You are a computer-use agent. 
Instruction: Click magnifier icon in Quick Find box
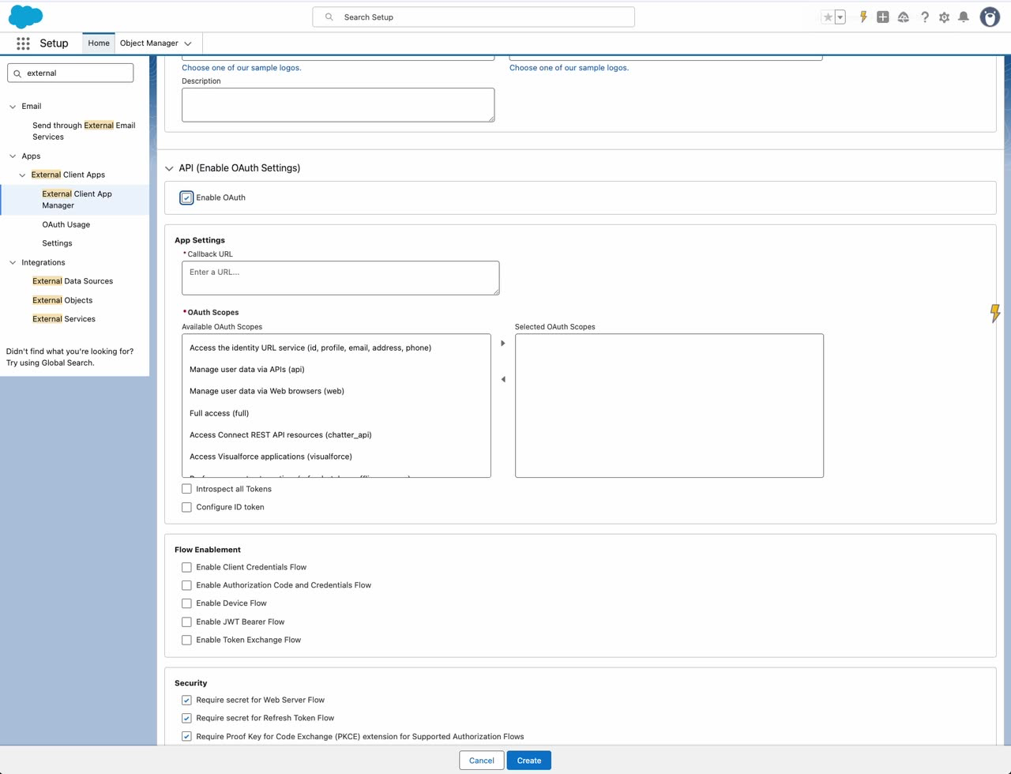(17, 73)
